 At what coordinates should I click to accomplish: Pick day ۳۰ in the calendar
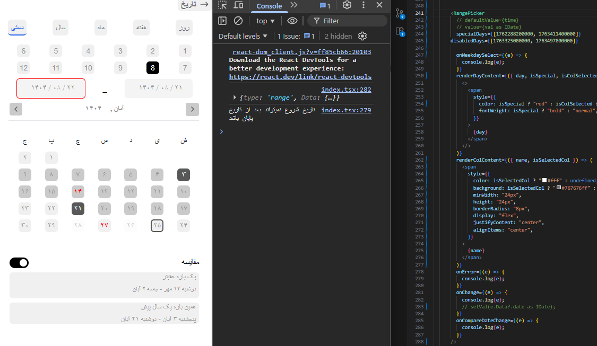pos(25,226)
